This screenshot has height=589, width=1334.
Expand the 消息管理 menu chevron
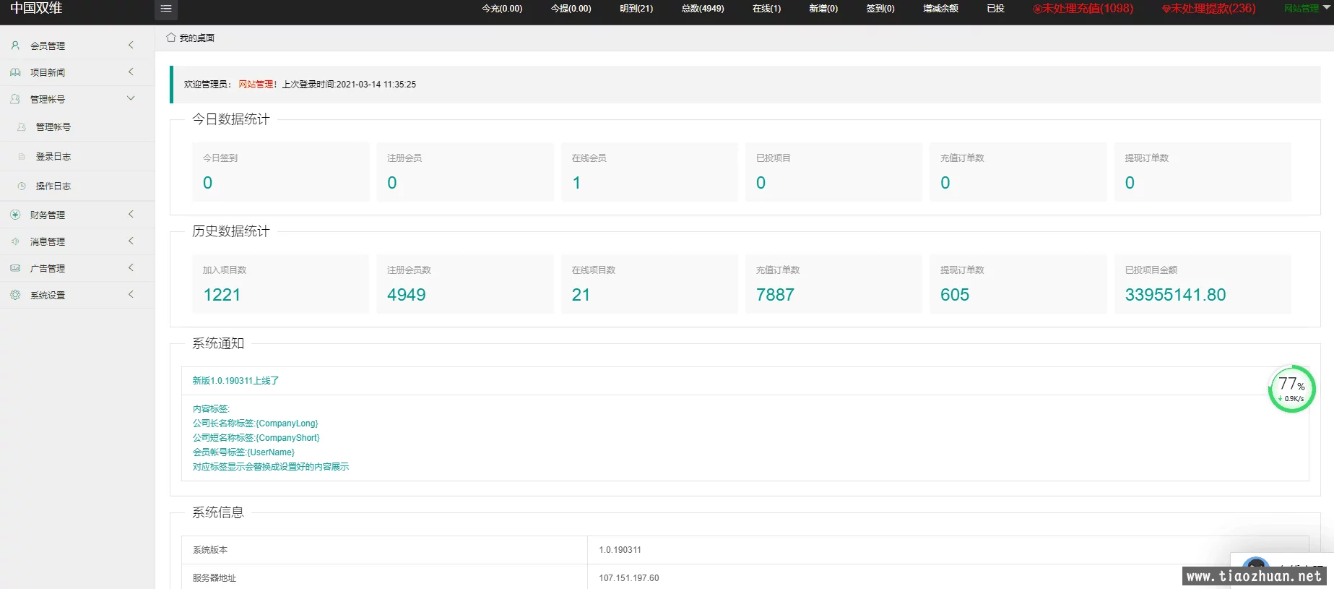(x=131, y=241)
